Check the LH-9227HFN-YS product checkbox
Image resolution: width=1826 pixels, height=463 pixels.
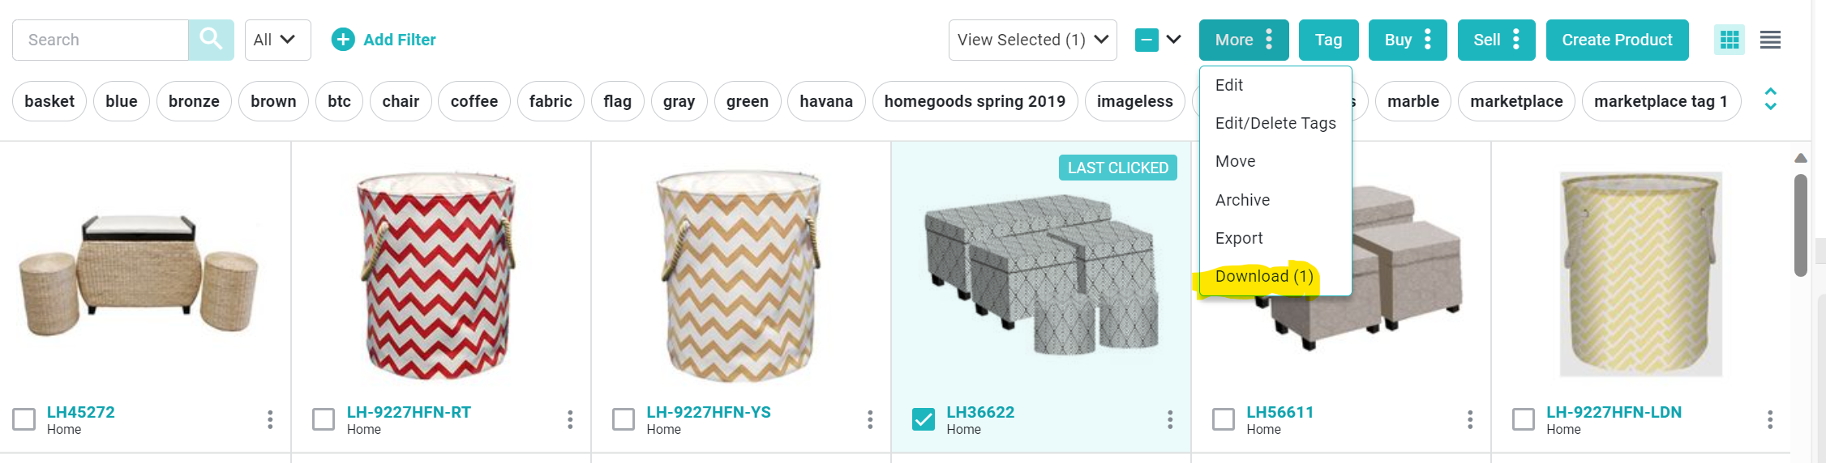tap(624, 419)
